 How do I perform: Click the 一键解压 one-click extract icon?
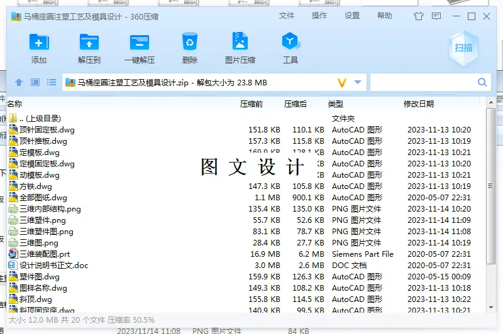click(140, 42)
